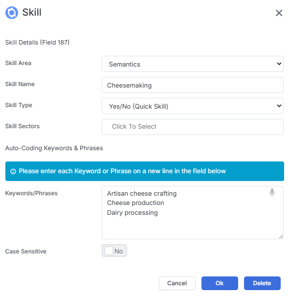This screenshot has width=289, height=296.
Task: Place the cursor on the Cheese production line
Action: 135,203
